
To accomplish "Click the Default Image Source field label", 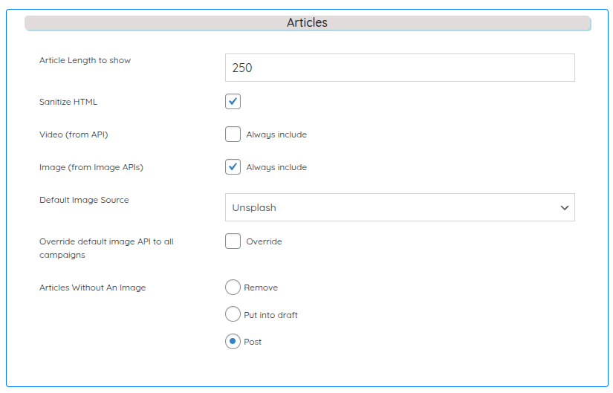I will coord(84,200).
